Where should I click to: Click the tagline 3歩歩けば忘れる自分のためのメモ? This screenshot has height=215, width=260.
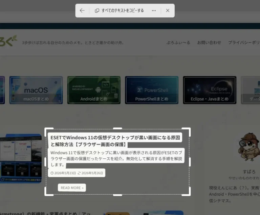[73, 43]
